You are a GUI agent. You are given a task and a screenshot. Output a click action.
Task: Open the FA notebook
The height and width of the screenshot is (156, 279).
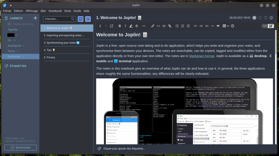(x=9, y=40)
